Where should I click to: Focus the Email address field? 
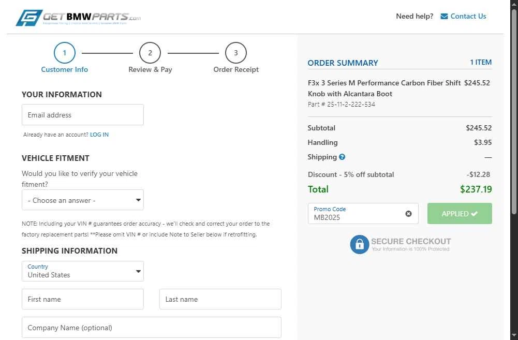[83, 115]
